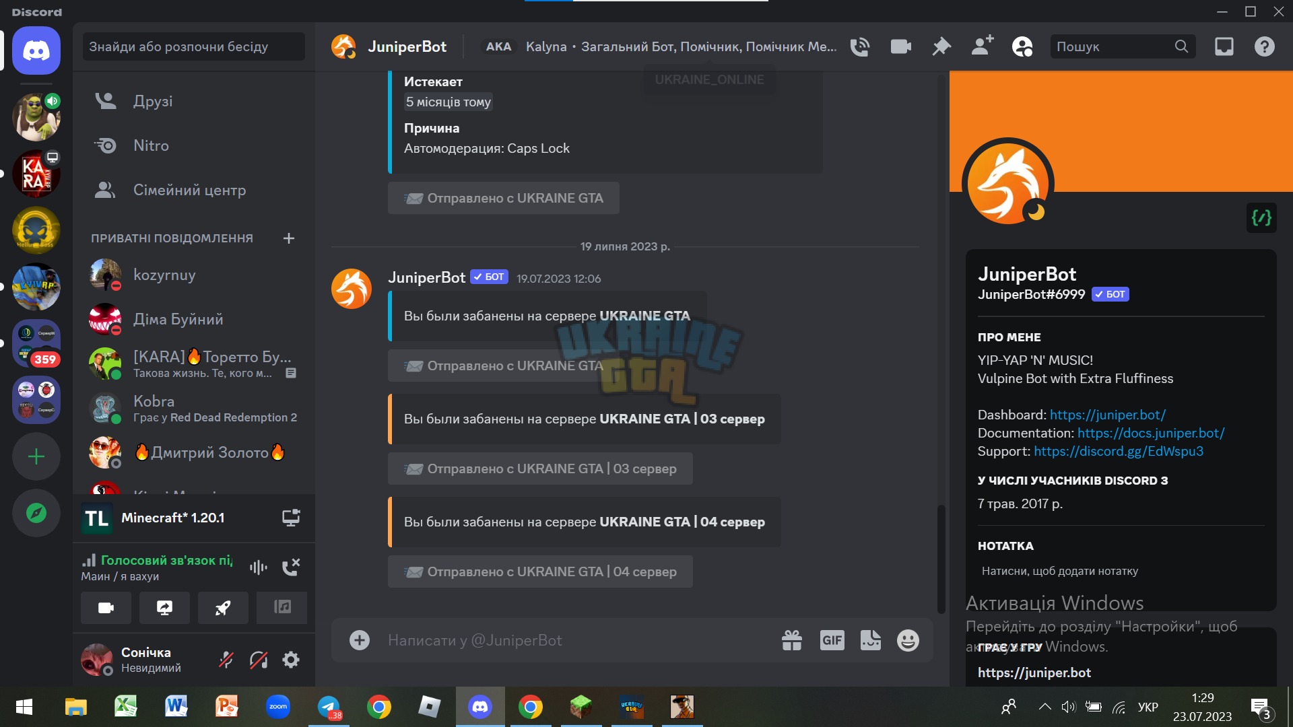1293x727 pixels.
Task: Open direct message with Діма Буйний
Action: coord(194,319)
